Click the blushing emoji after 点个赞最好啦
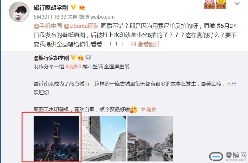The height and width of the screenshot is (163, 248). click(x=134, y=110)
